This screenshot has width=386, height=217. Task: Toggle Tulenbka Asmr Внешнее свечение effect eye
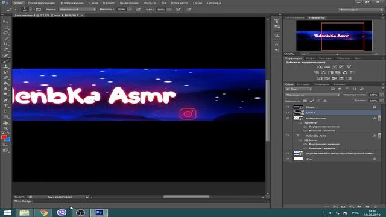point(306,148)
